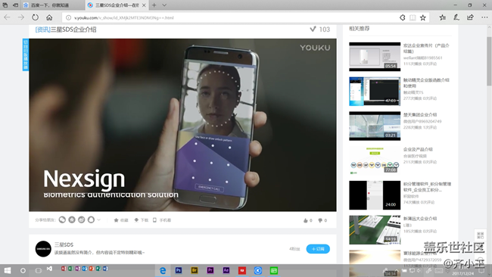
Task: Launch Photoshop from taskbar
Action: coord(179,270)
